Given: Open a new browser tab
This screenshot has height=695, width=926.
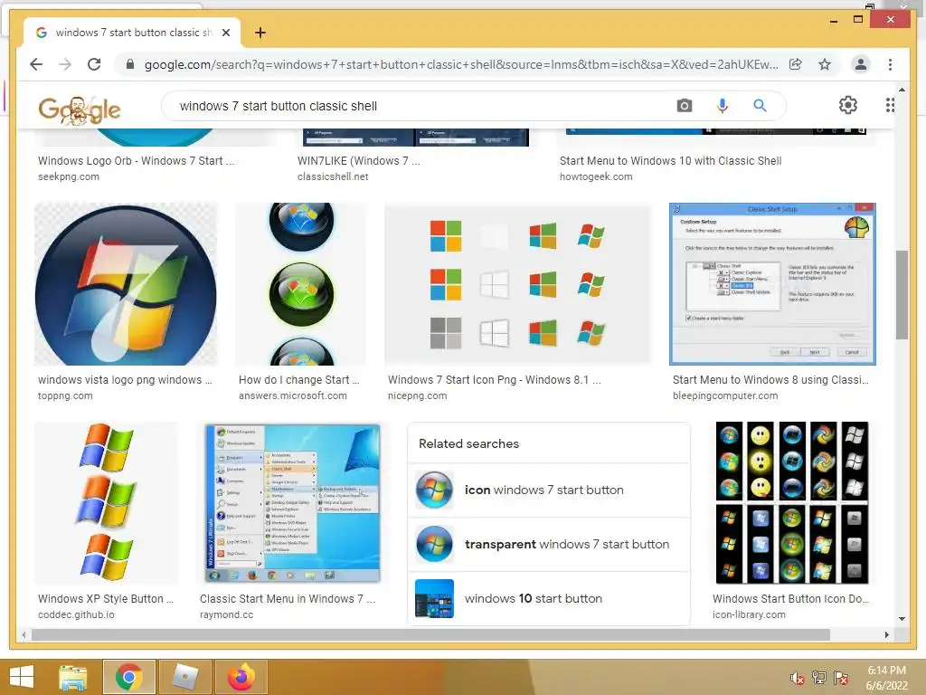Looking at the screenshot, I should tap(260, 33).
